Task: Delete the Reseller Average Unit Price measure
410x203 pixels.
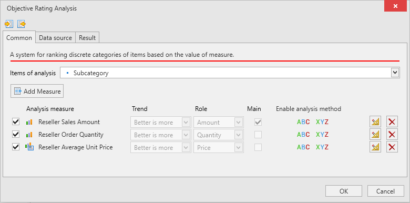Action: (x=392, y=147)
